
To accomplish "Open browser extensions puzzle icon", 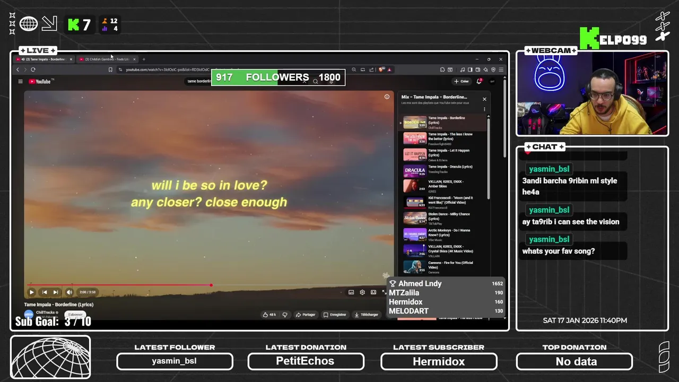I will coord(442,70).
